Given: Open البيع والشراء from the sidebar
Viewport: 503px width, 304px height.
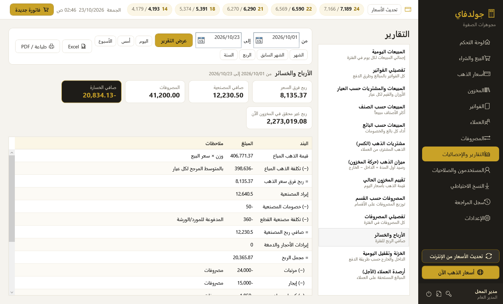Looking at the screenshot, I should click(461, 58).
